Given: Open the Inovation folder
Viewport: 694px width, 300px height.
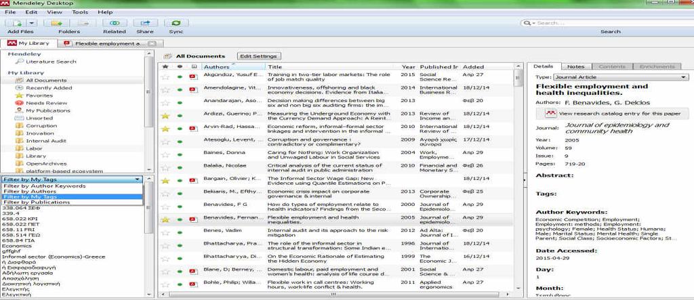Looking at the screenshot, I should pos(40,133).
